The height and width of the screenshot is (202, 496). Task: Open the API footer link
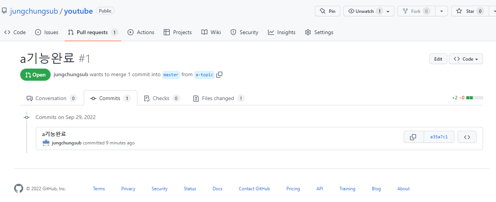tap(320, 188)
